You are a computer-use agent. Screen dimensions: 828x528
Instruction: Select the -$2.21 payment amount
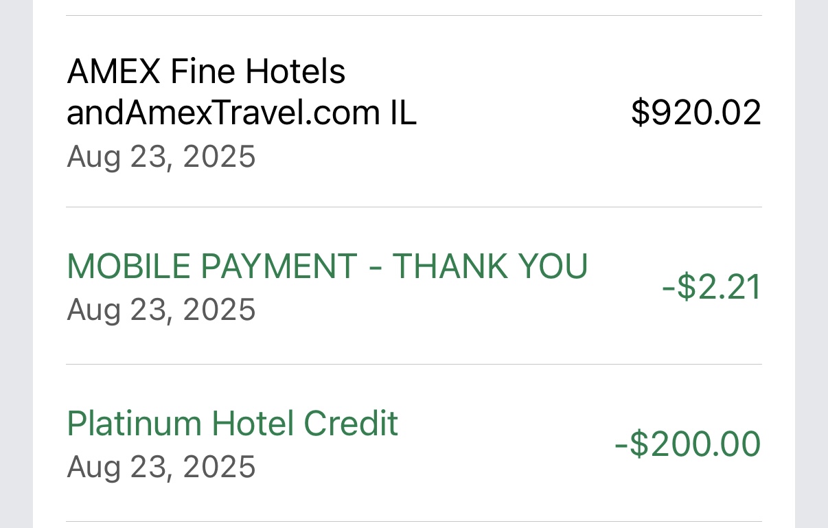point(711,287)
